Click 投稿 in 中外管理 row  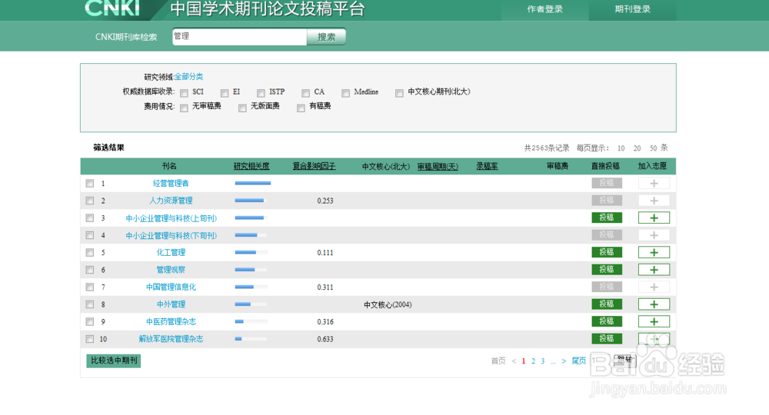tap(607, 304)
